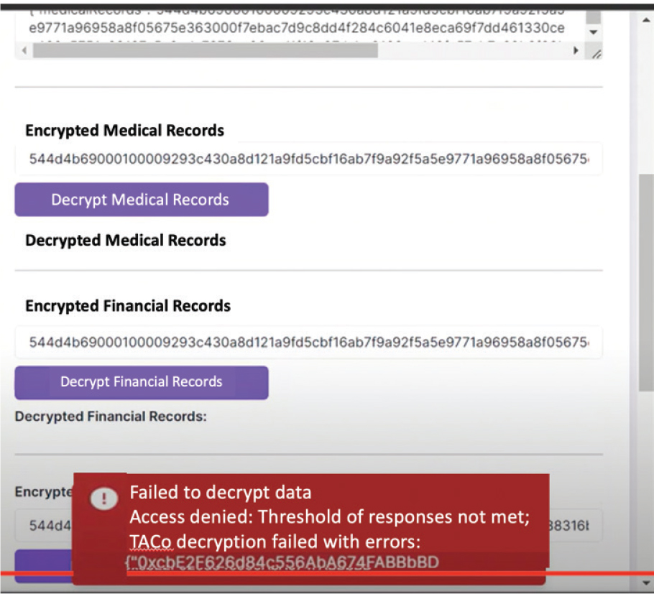Viewport: 654px width, 594px height.
Task: Click the textarea resize handle icon
Action: tap(596, 55)
